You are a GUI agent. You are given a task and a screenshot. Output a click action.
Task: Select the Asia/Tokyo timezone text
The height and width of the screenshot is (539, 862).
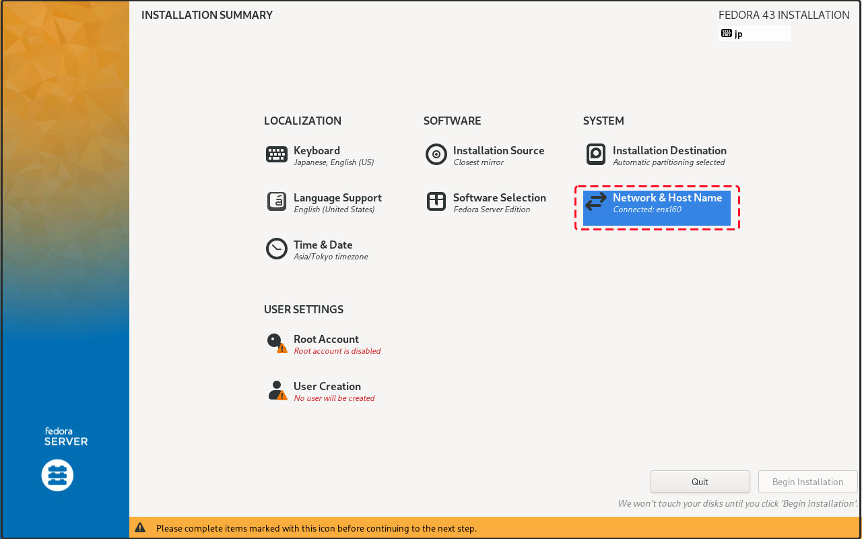(x=331, y=257)
